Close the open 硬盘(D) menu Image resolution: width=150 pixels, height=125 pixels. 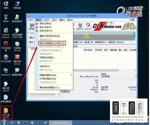39,20
